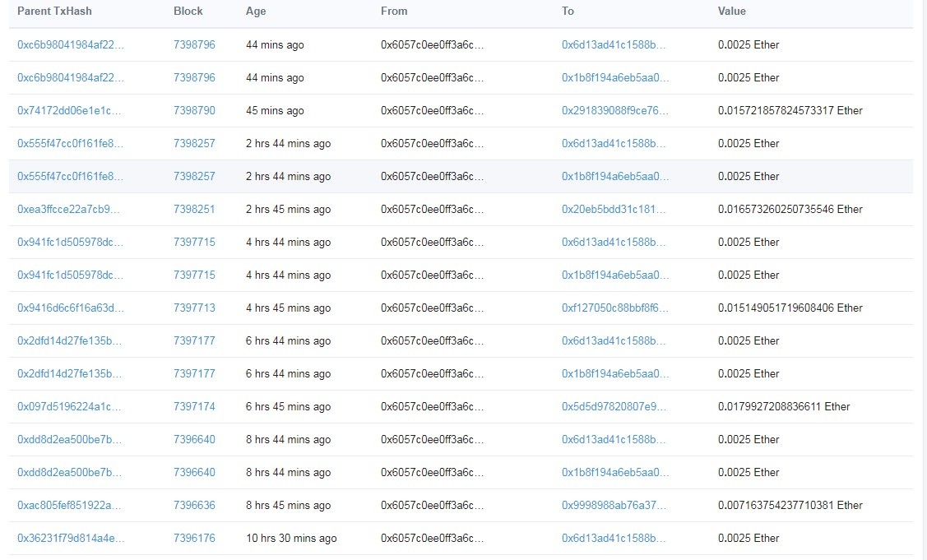The image size is (927, 560).
Task: Open parent transaction 0xea3ffcce22a7cb9…
Action: tap(68, 210)
